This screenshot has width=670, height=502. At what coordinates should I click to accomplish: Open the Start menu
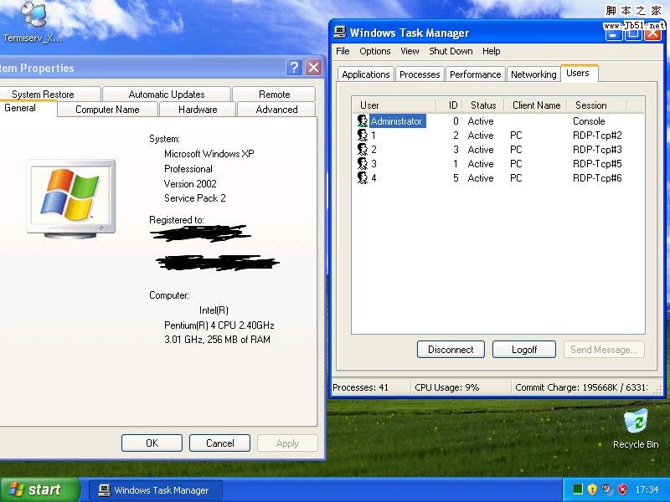pyautogui.click(x=40, y=489)
